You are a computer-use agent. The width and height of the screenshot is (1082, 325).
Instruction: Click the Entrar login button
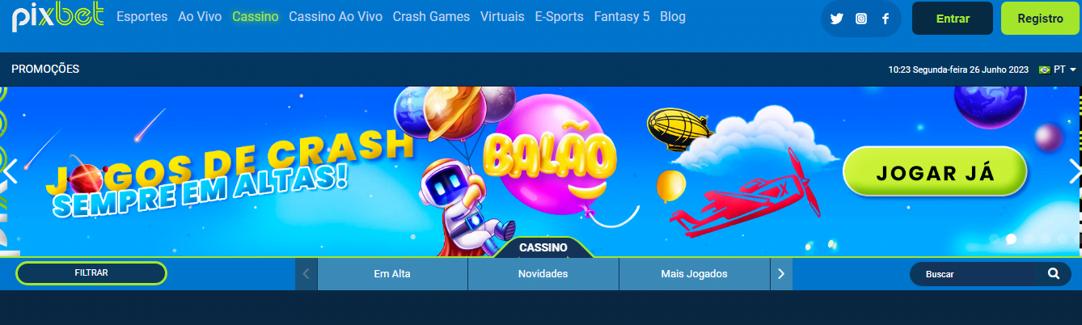953,18
